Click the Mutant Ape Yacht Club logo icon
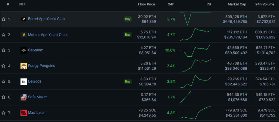Image resolution: width=279 pixels, height=122 pixels. click(x=24, y=35)
